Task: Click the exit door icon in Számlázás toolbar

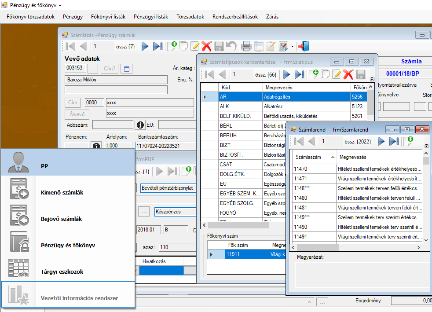Action: (x=304, y=46)
